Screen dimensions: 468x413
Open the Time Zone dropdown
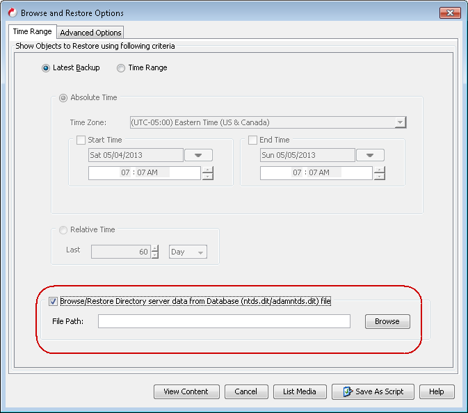(400, 122)
